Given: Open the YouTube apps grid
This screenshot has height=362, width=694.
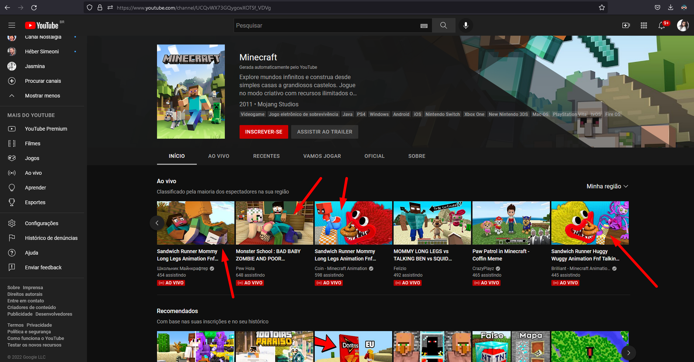Looking at the screenshot, I should (x=644, y=25).
